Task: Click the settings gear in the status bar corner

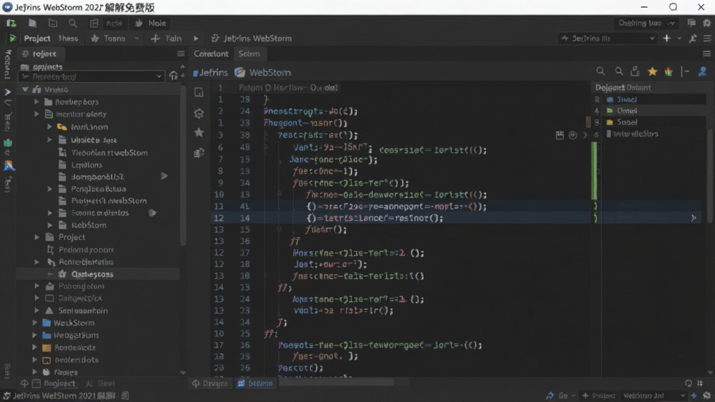Action: [707, 396]
